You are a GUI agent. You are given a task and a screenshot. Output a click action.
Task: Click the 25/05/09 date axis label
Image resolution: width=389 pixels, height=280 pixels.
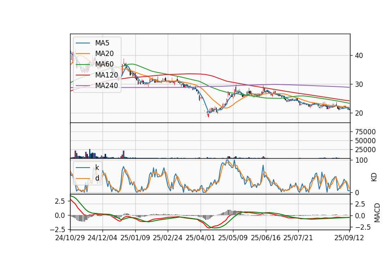[233, 238]
